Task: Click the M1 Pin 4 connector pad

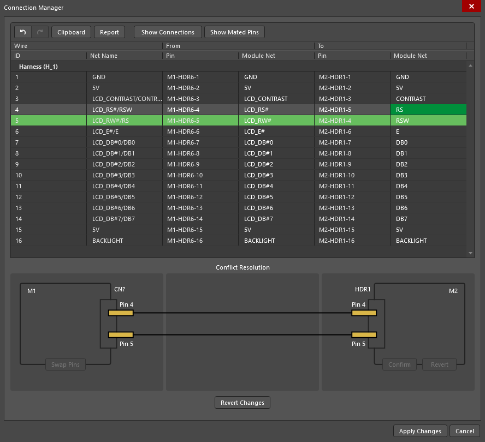Action: [x=121, y=313]
